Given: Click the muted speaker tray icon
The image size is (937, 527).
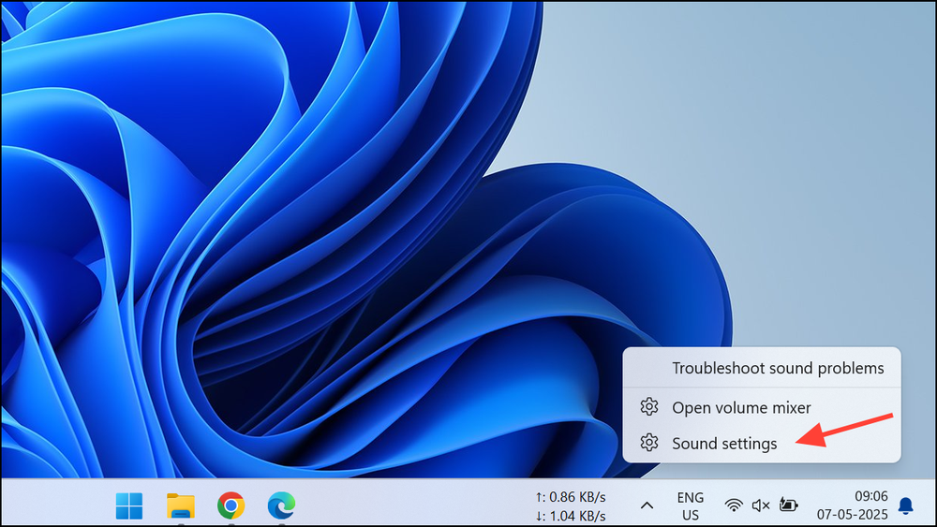Looking at the screenshot, I should [761, 505].
